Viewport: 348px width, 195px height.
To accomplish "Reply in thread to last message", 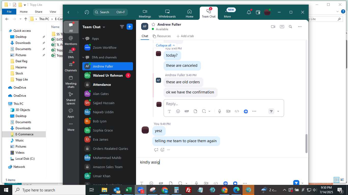I will [156, 150].
